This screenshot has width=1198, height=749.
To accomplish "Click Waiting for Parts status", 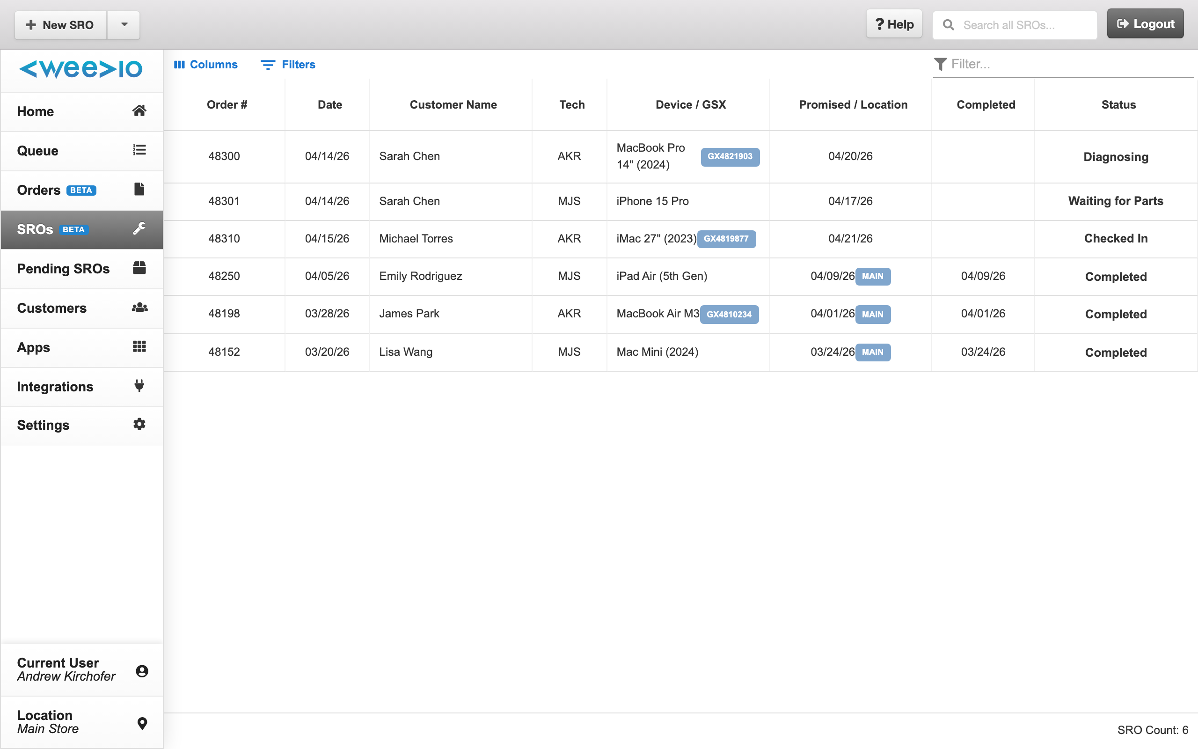I will [1116, 201].
